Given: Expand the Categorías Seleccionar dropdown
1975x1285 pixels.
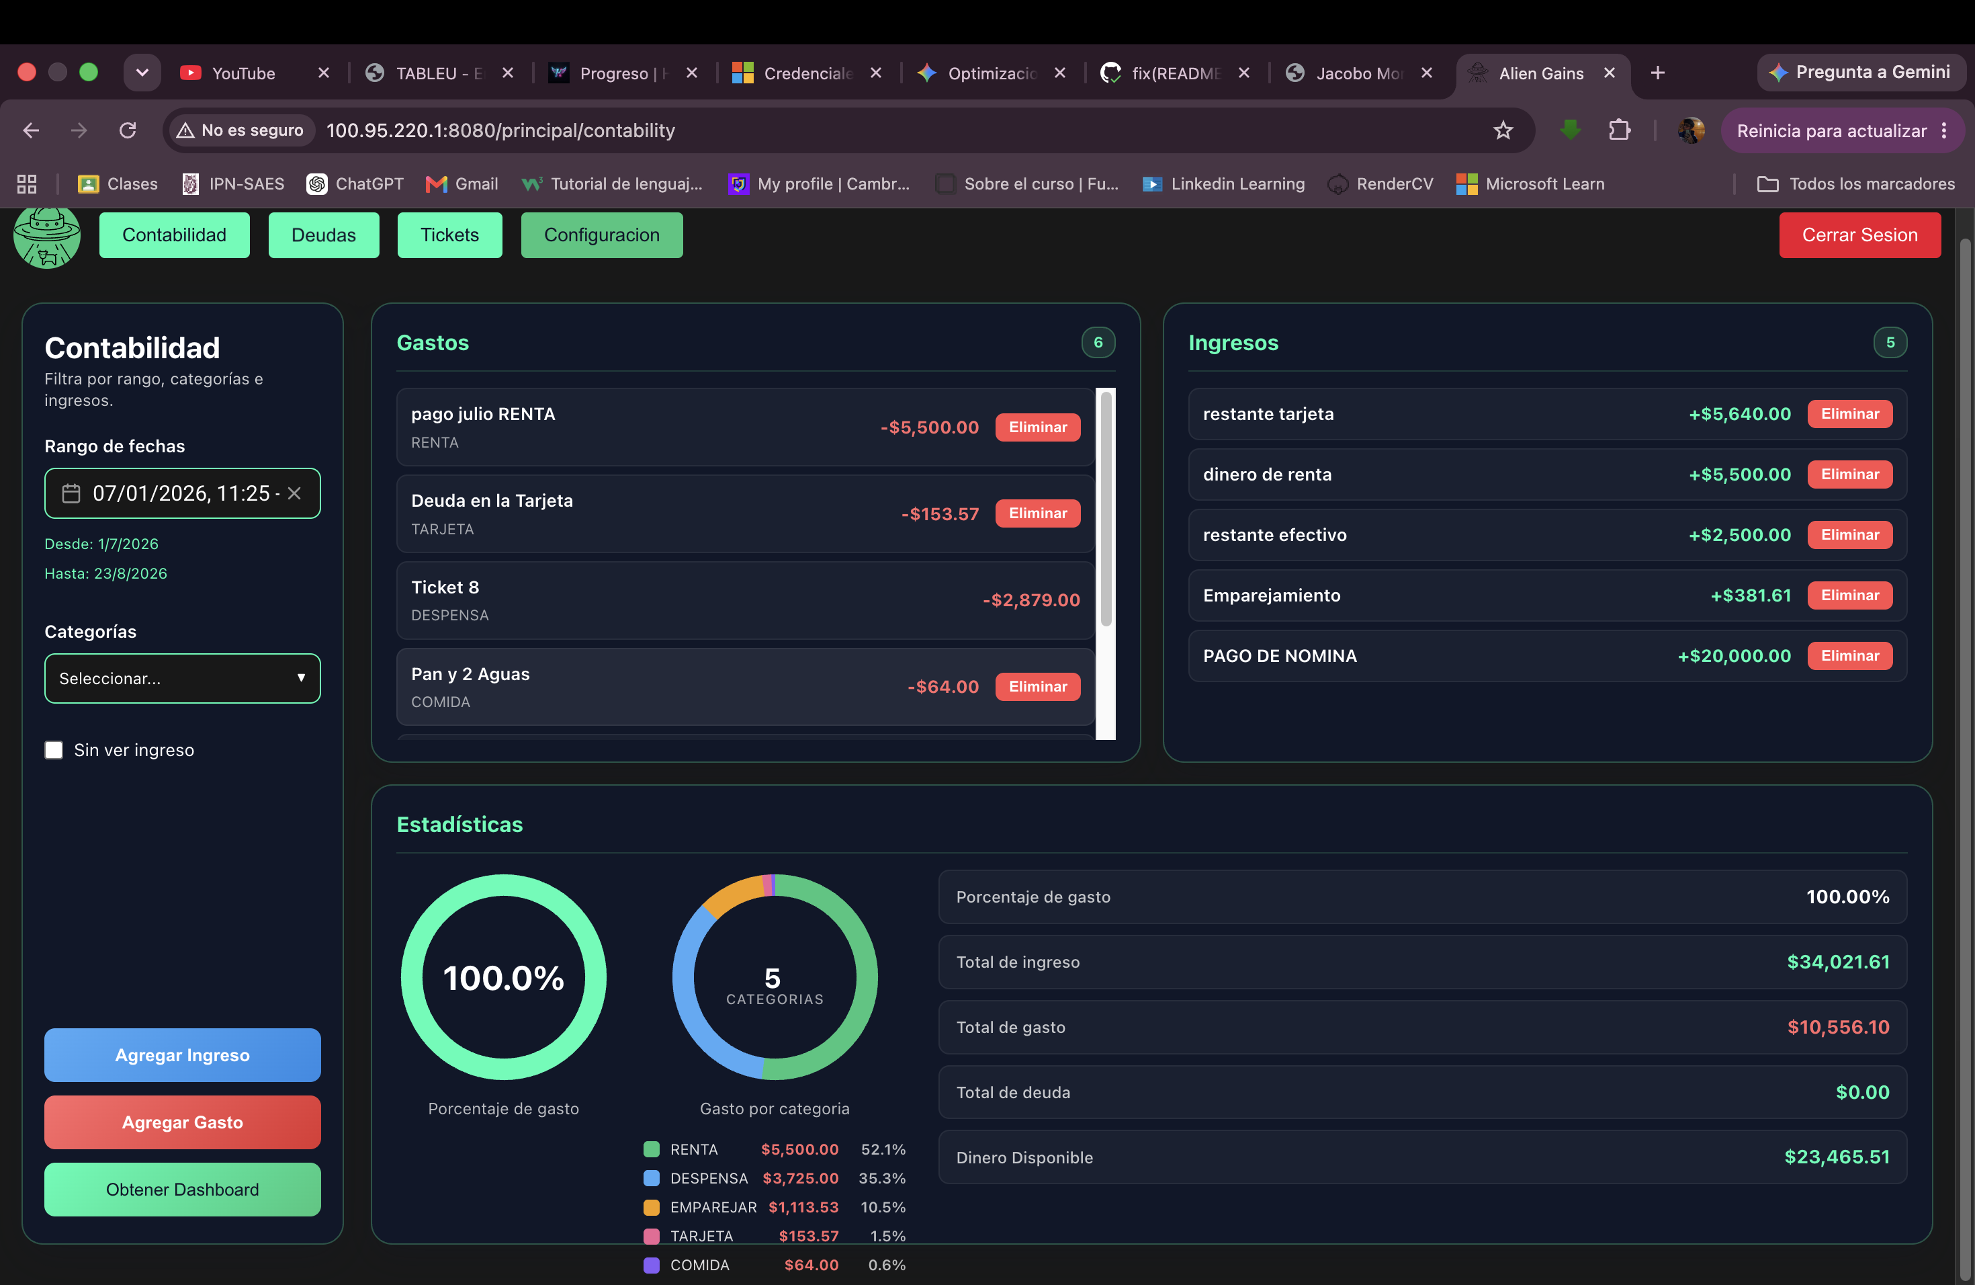Looking at the screenshot, I should (x=183, y=679).
